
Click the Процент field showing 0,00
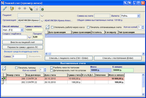(x=38, y=37)
